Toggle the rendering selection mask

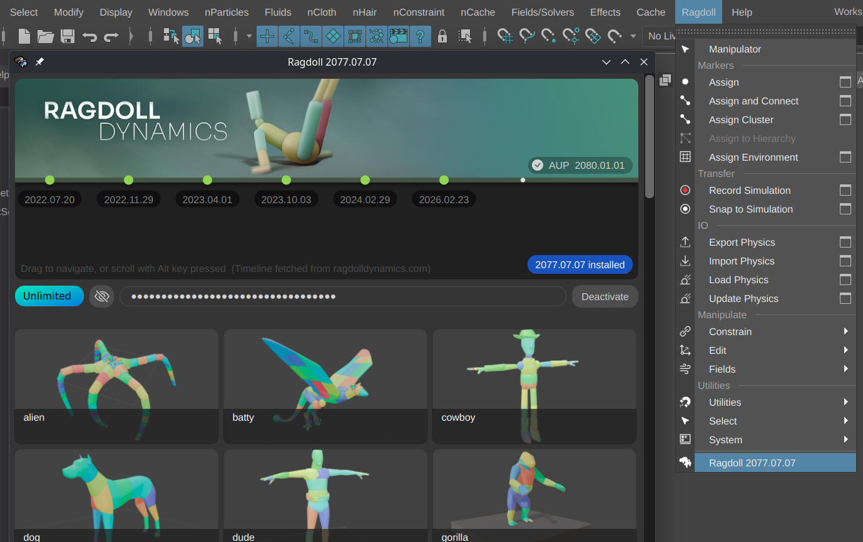tap(399, 36)
